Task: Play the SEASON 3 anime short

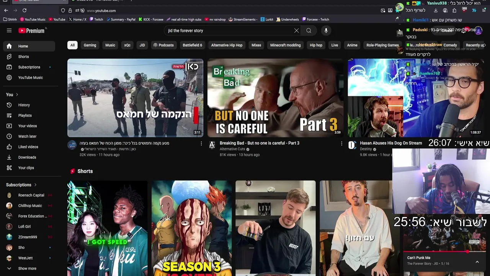Action: click(191, 228)
